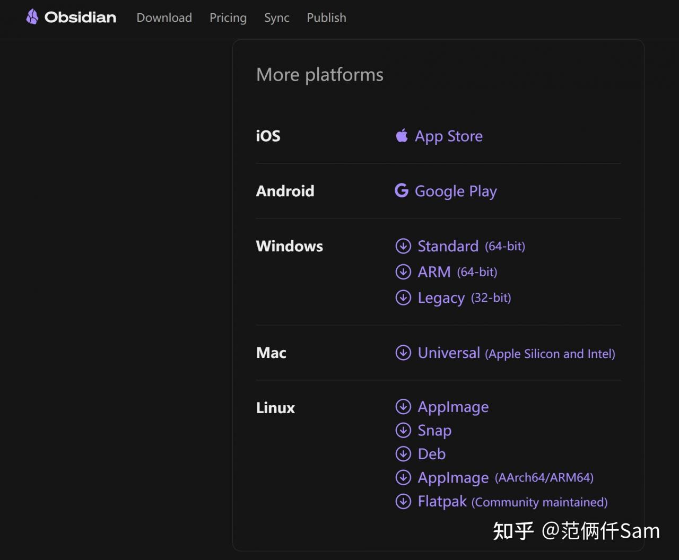Download Windows Standard 64-bit

pos(471,246)
